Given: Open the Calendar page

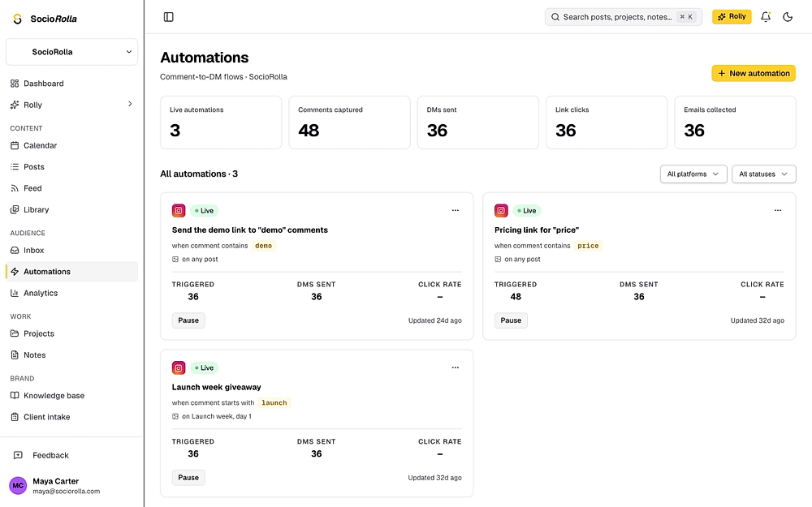Looking at the screenshot, I should (x=72, y=145).
